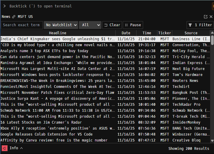Open Manindra Agrawal at Idea Exchange headline
Image resolution: width=214 pixels, height=154 pixels.
[x=58, y=63]
